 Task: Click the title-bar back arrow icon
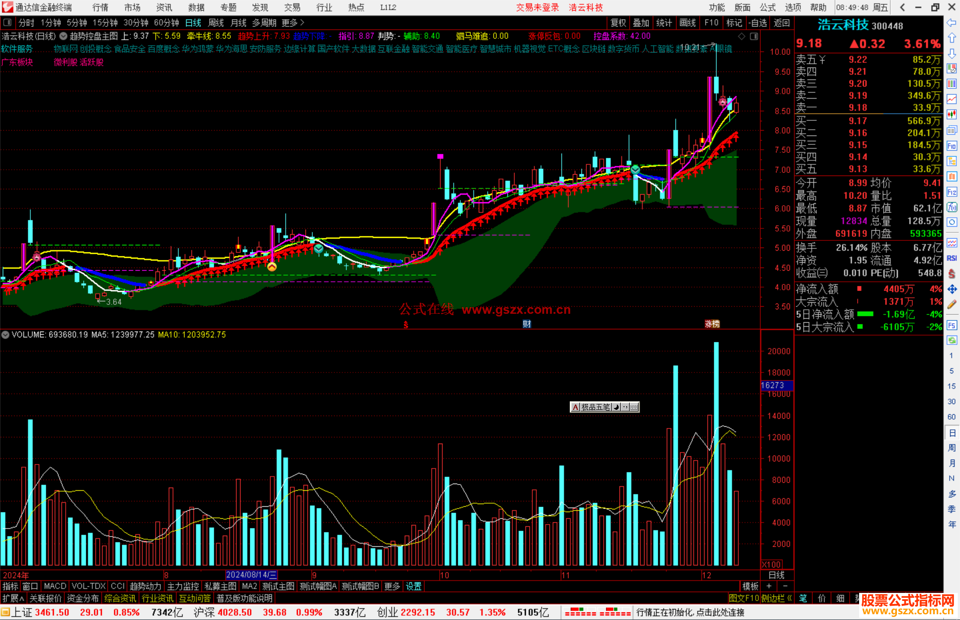pyautogui.click(x=902, y=7)
